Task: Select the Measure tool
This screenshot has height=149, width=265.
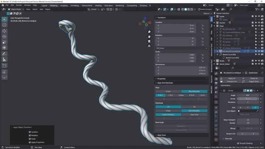Action: pyautogui.click(x=5, y=60)
